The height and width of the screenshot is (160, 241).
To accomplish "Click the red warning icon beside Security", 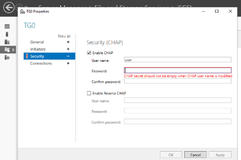I will point(26,57).
